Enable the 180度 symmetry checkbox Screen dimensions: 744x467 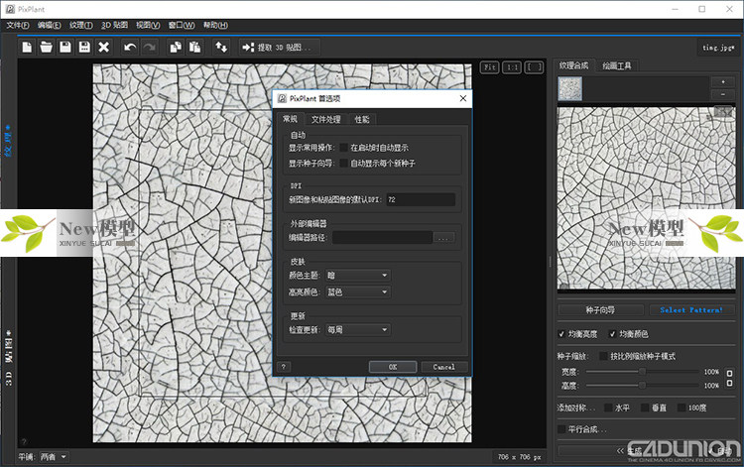[682, 408]
